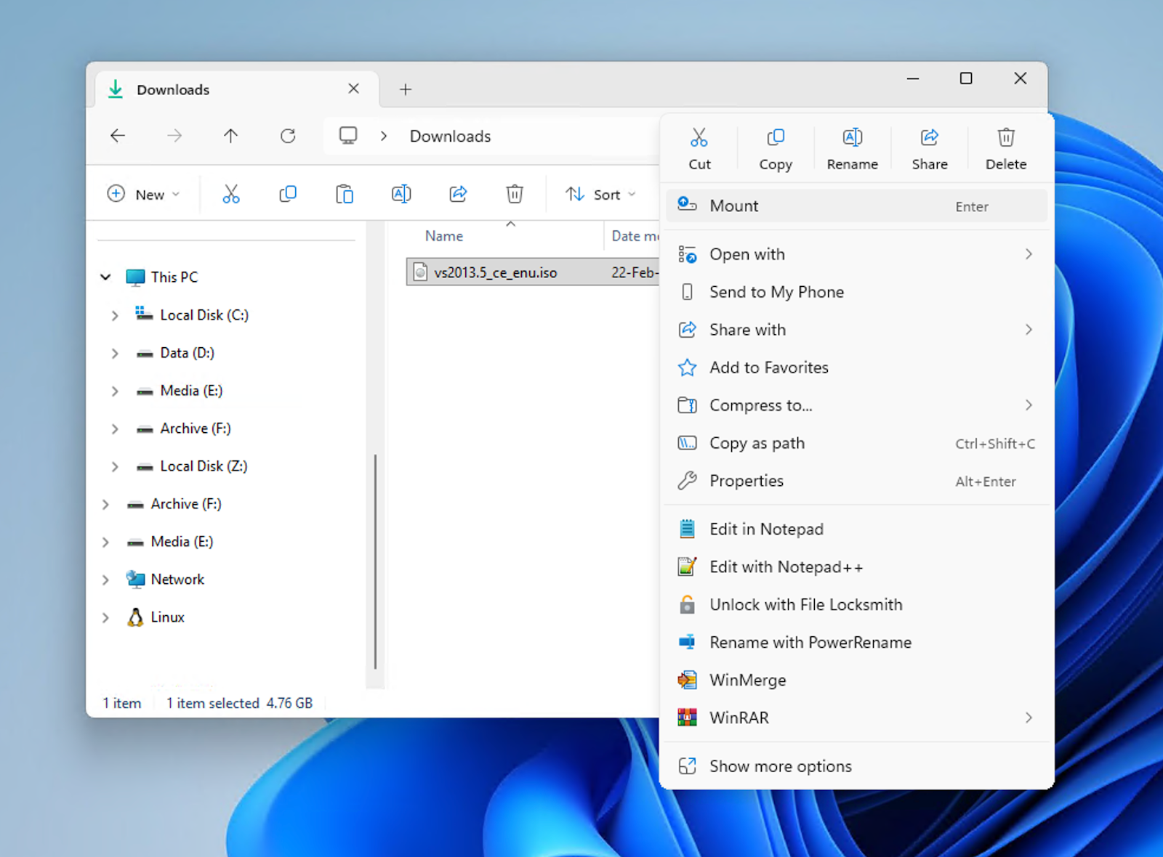Choose Copy as path menu entry
This screenshot has height=857, width=1163.
[856, 443]
